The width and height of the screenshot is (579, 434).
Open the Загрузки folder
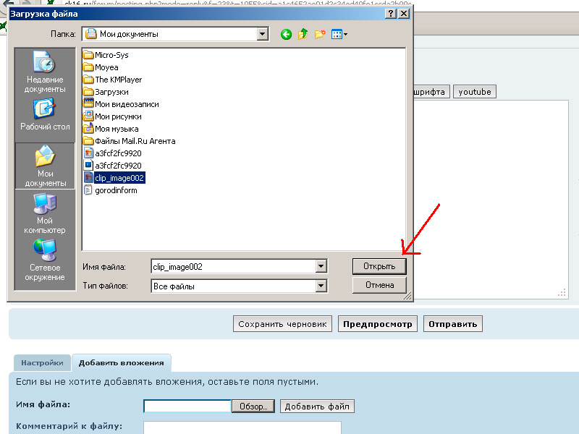tap(111, 92)
